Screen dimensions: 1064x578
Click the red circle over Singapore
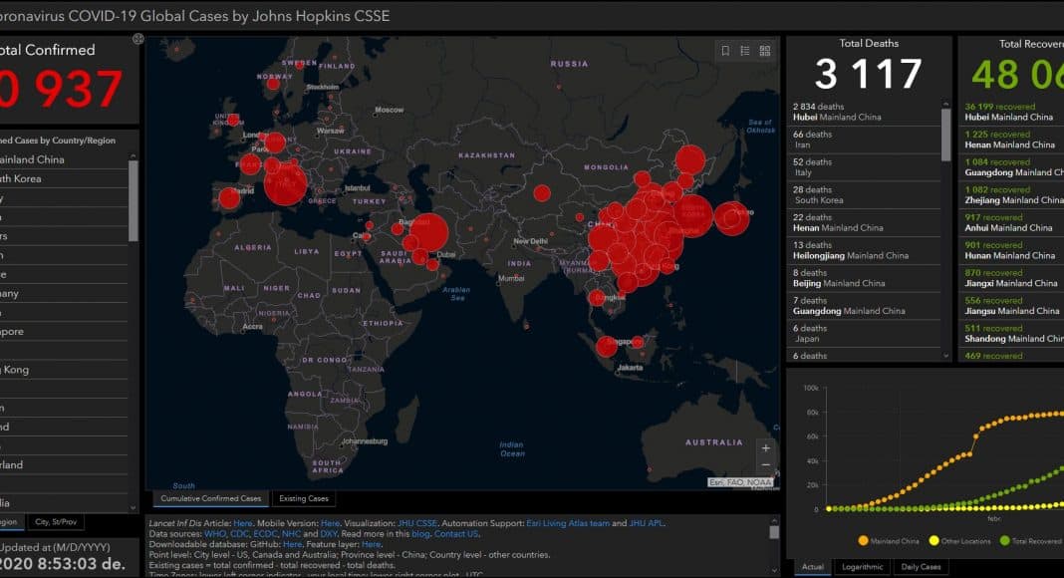tap(606, 346)
